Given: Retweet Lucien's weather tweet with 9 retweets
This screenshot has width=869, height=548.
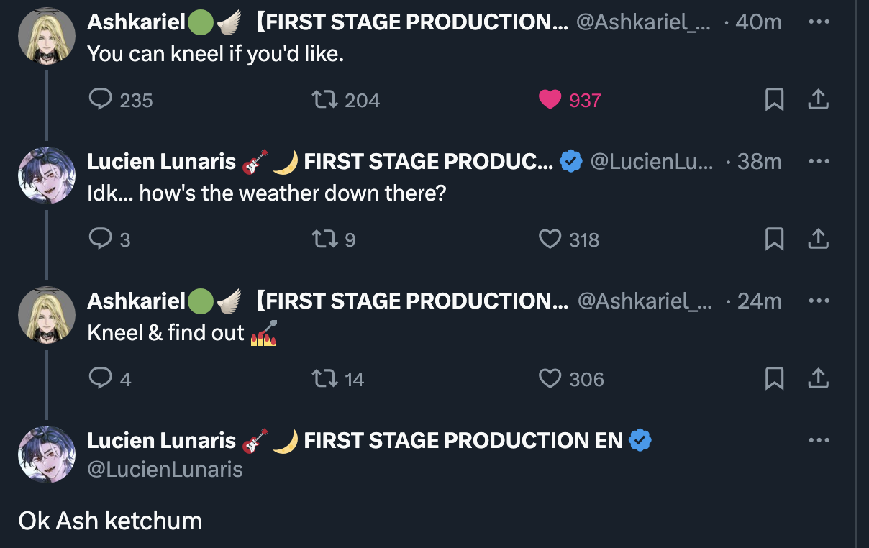Looking at the screenshot, I should tap(324, 239).
